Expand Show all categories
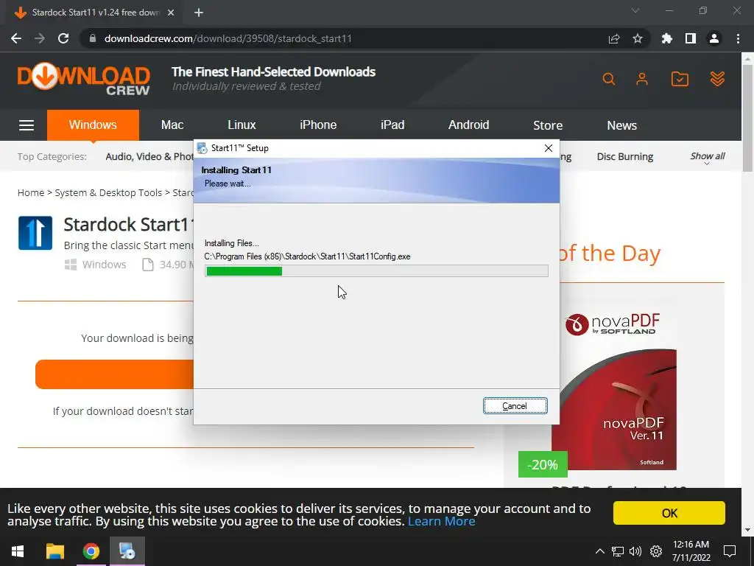 tap(708, 158)
